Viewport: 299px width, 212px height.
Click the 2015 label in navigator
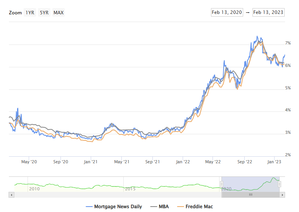[130, 189]
